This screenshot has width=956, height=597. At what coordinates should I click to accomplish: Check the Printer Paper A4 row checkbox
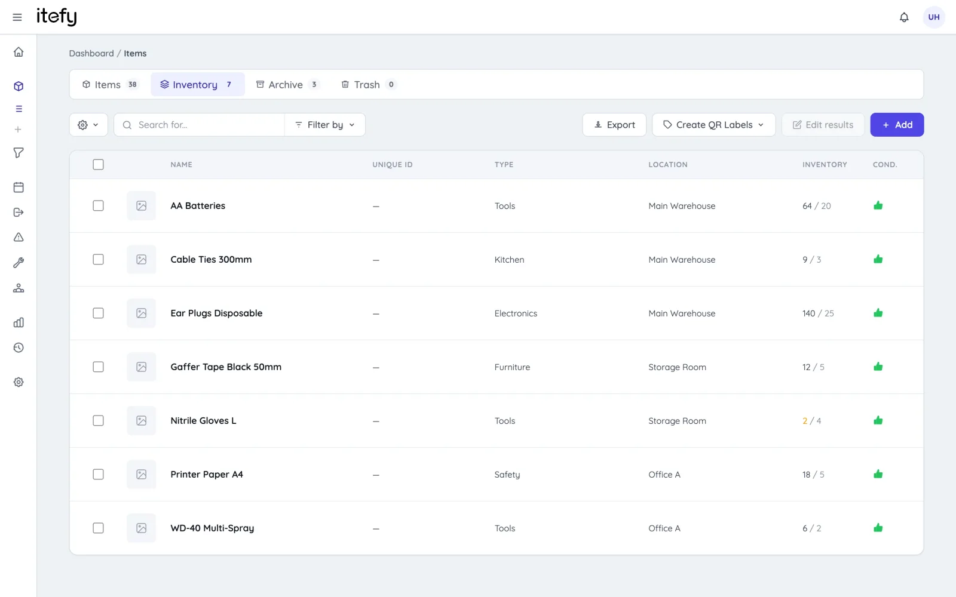pos(98,474)
